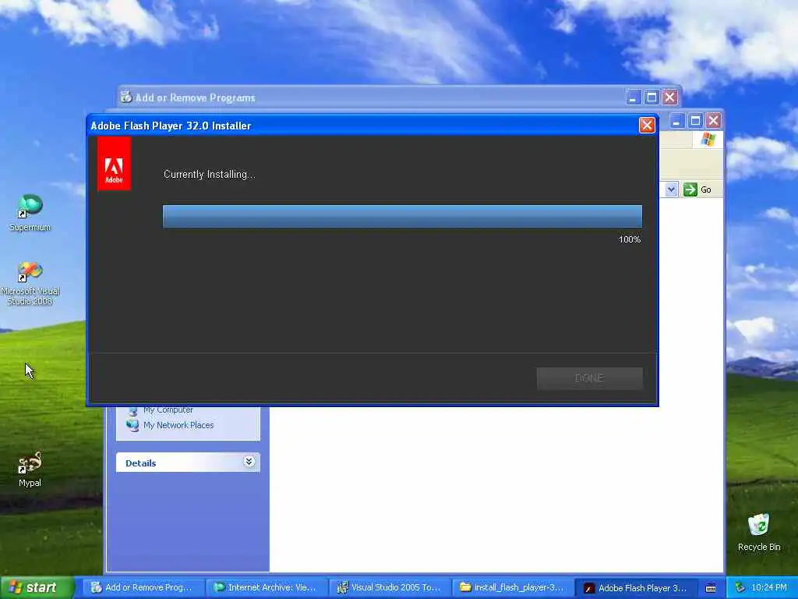Viewport: 798px width, 599px height.
Task: Open the address bar dropdown in Explorer
Action: pos(671,190)
